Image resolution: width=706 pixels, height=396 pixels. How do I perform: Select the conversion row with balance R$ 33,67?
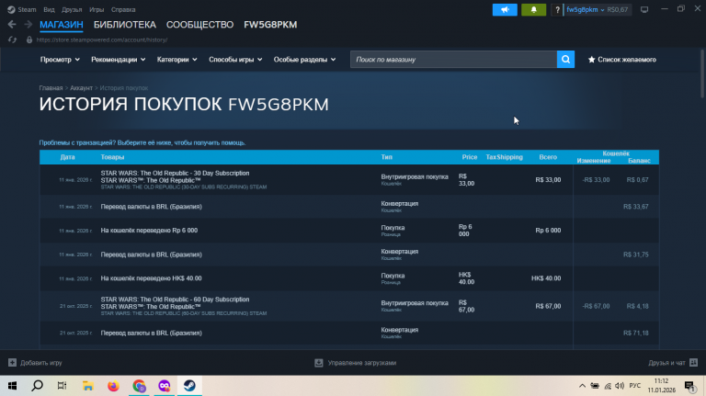tap(349, 207)
